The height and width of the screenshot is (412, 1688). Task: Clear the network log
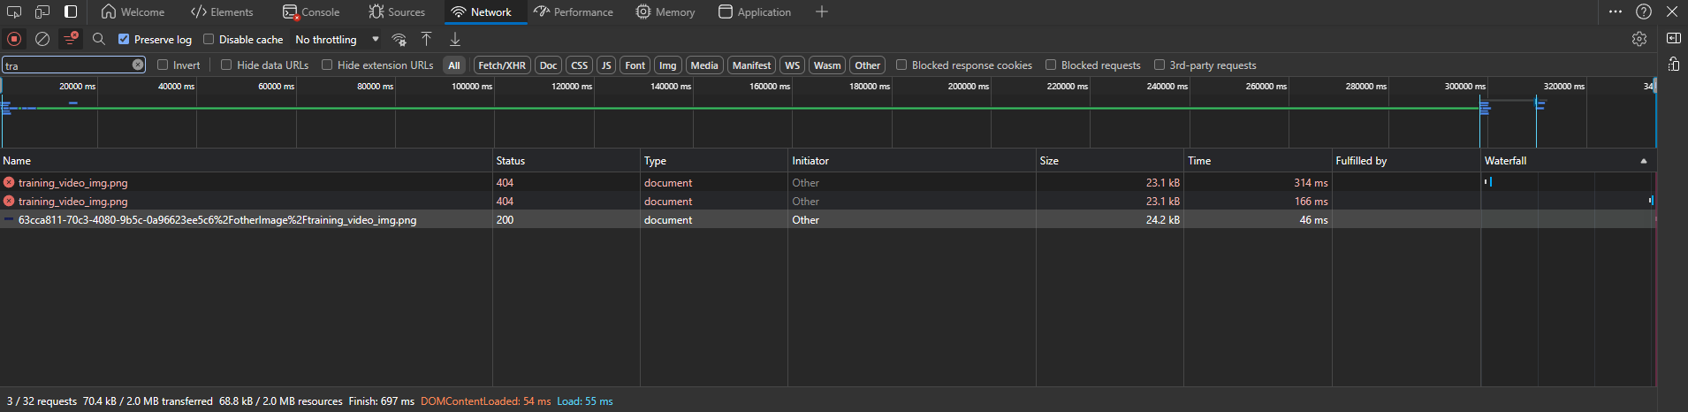coord(42,39)
